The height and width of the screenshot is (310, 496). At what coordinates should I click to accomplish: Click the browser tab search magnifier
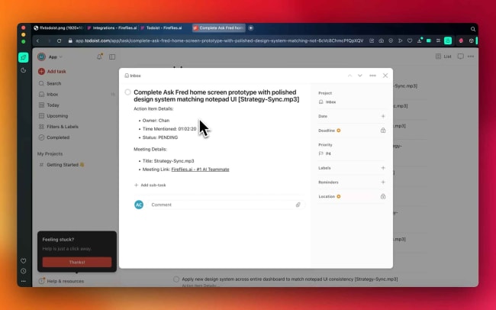click(473, 29)
